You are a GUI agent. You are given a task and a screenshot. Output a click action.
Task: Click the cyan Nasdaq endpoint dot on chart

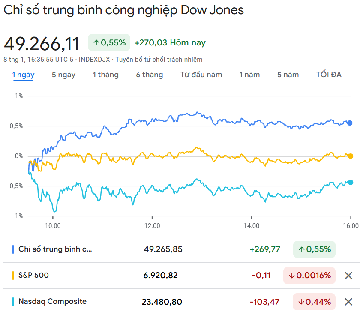(x=350, y=182)
